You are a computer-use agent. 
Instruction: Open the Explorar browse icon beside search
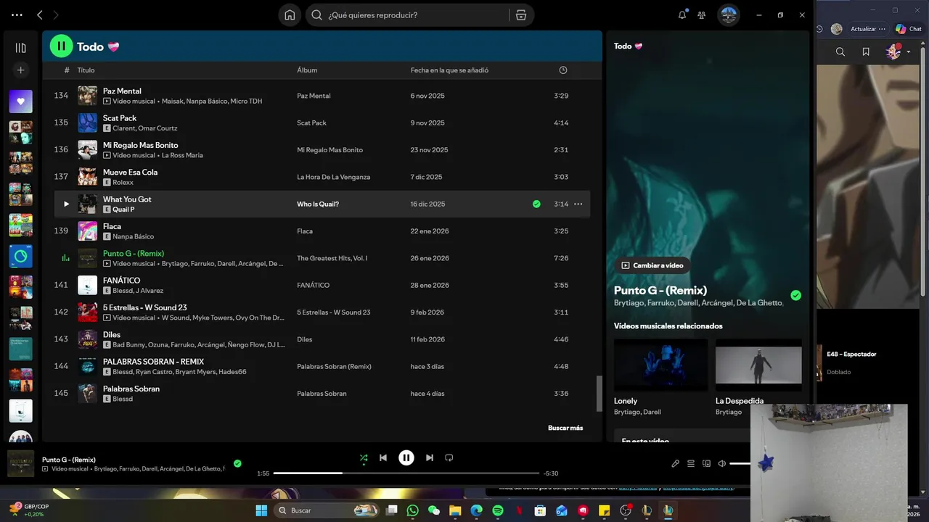(x=520, y=14)
